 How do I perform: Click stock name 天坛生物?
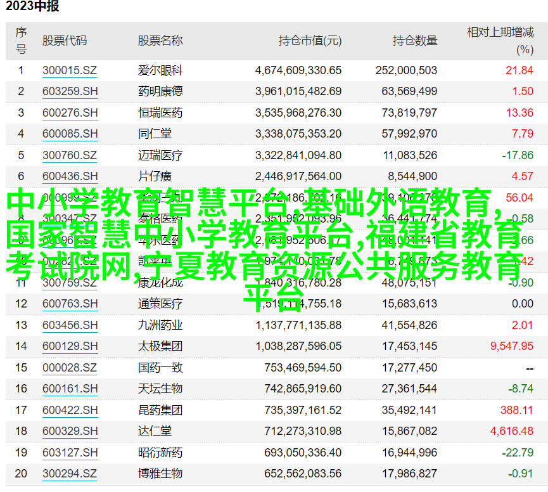[160, 389]
